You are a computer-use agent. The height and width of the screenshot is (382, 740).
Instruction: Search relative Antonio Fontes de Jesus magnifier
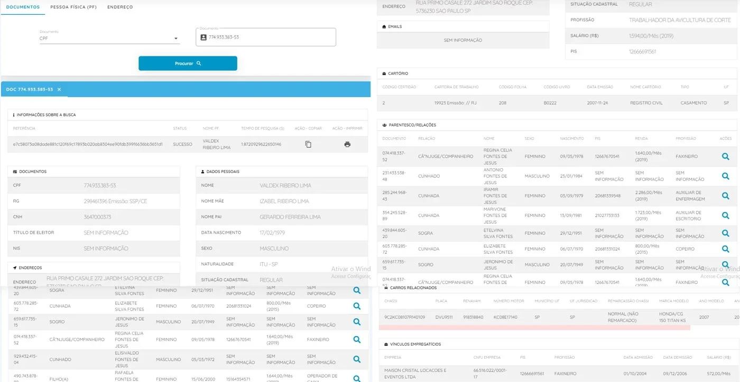(x=726, y=176)
